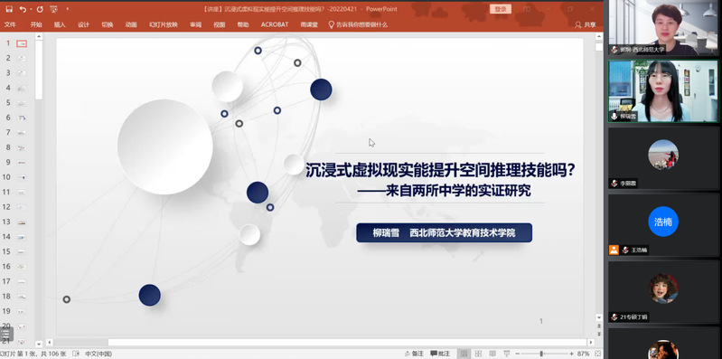Open the 幻灯片放映 ribbon tab
722x359 pixels.
coord(163,25)
